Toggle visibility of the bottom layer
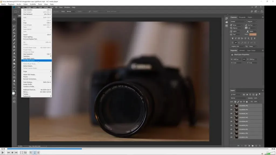The height and width of the screenshot is (155, 276). click(231, 137)
